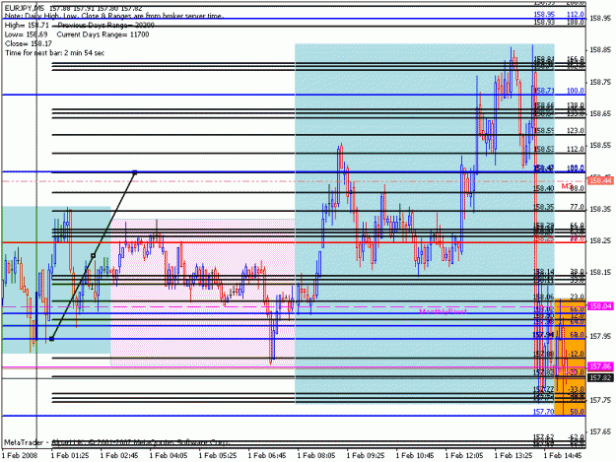Click the 1 Feb 08:05 time label

point(316,455)
